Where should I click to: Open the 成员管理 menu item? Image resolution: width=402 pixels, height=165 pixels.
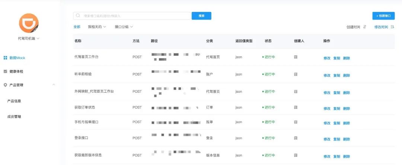tap(14, 117)
